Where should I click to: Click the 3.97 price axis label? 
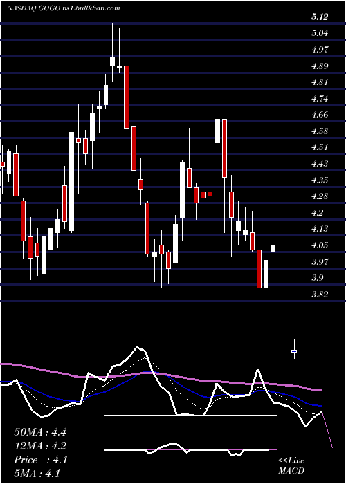coord(320,261)
